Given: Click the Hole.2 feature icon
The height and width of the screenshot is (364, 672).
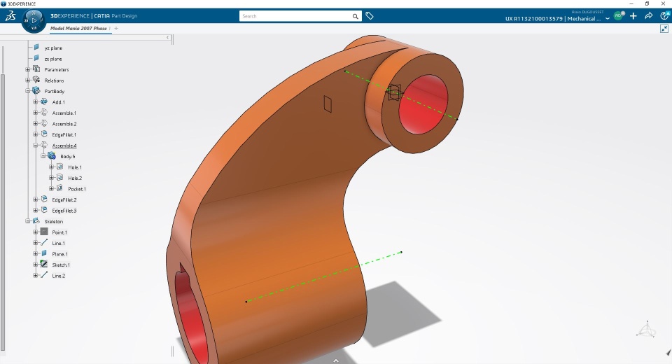Looking at the screenshot, I should [60, 178].
